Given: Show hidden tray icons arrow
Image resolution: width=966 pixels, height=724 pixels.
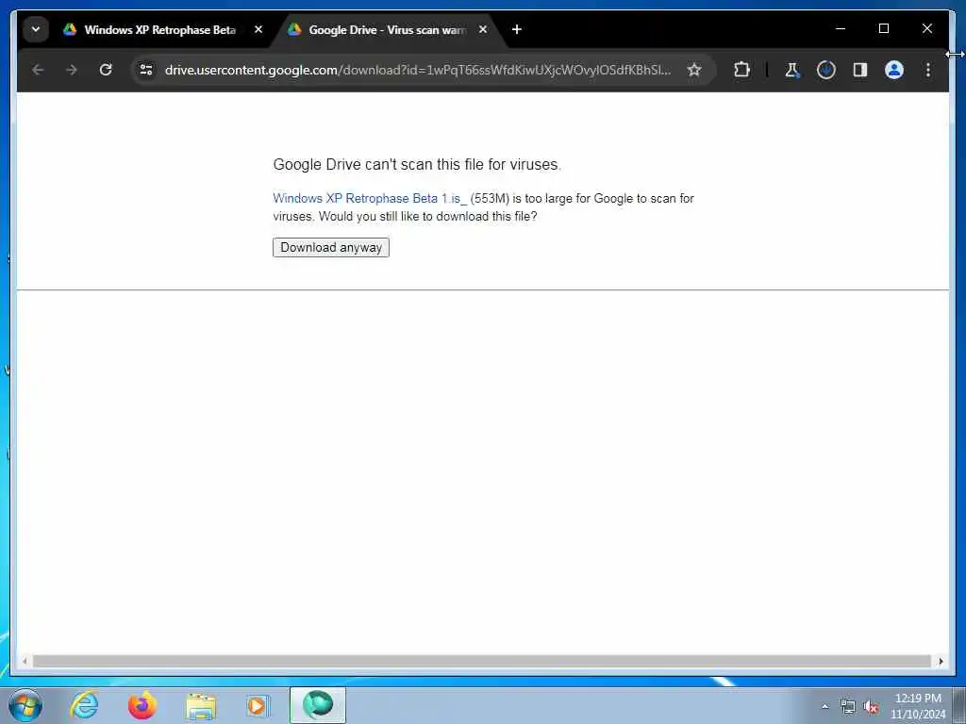Looking at the screenshot, I should [x=825, y=706].
